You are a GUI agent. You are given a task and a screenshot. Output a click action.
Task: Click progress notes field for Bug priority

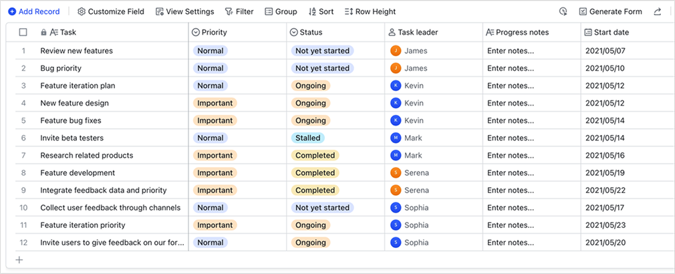pyautogui.click(x=511, y=68)
